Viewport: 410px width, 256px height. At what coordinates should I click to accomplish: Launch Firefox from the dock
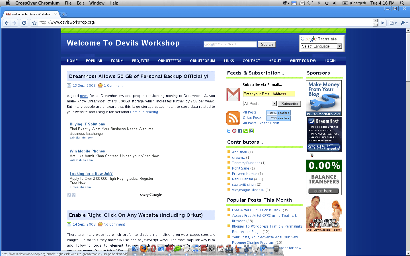point(144,249)
